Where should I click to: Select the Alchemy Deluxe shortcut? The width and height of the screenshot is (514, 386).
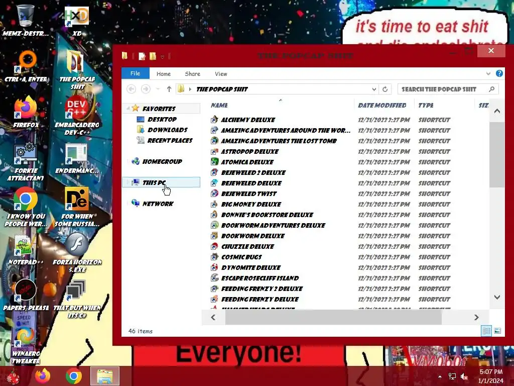(x=248, y=120)
